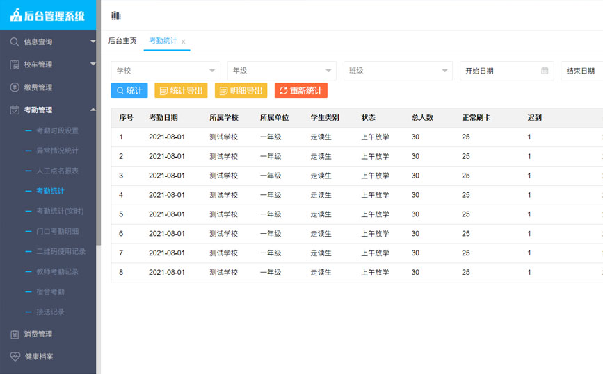Open 二维码使用记录 submenu item
Viewport: 603px width, 374px height.
61,251
